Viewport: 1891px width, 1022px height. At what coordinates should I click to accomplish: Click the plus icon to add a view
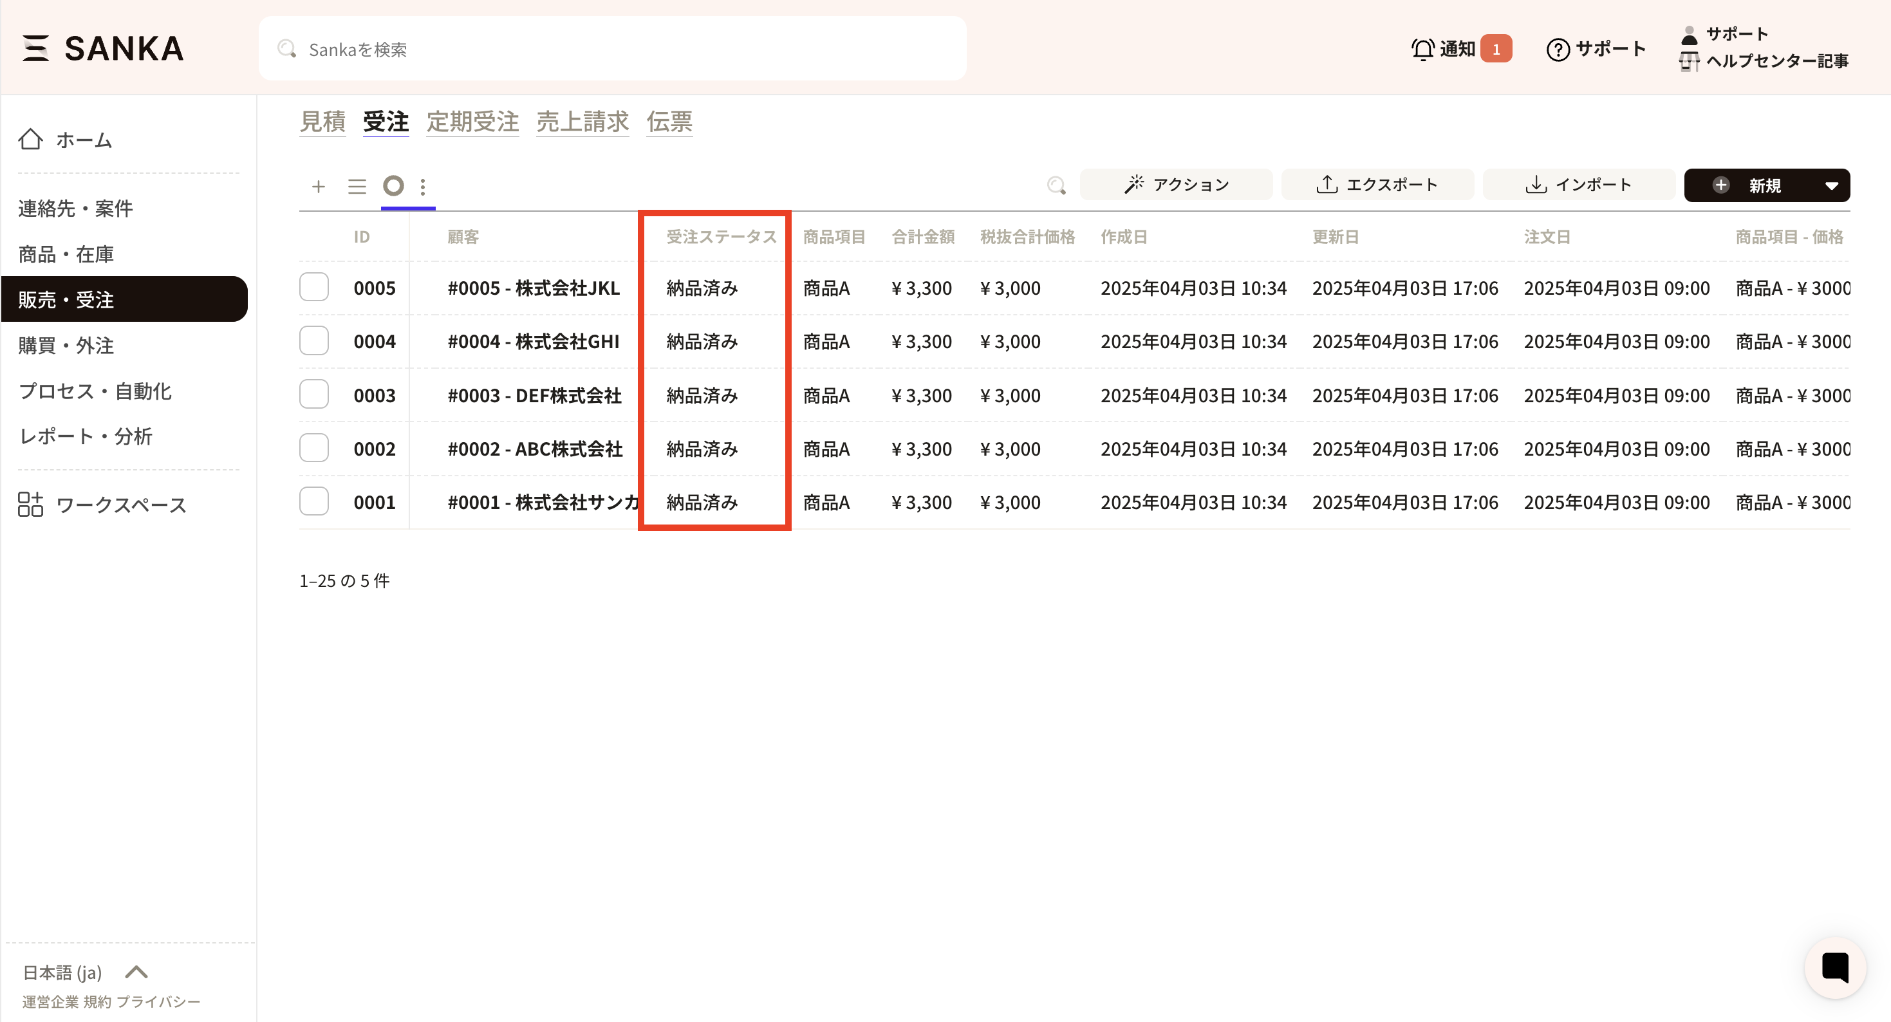coord(318,187)
